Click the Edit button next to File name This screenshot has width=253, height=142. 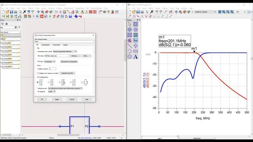[x=86, y=56]
